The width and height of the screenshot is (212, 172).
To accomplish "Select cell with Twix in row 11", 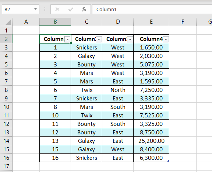I will pos(86,116).
